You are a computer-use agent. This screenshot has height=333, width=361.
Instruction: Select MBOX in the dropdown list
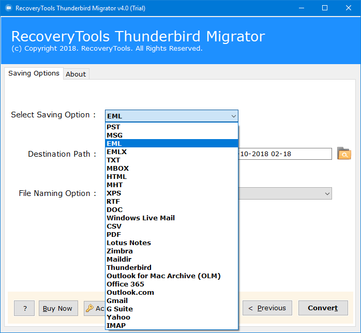pos(172,169)
